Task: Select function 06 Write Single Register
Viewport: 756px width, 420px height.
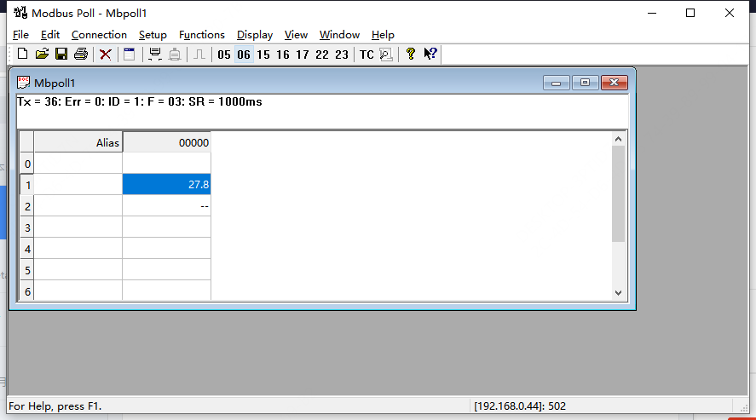Action: tap(244, 55)
